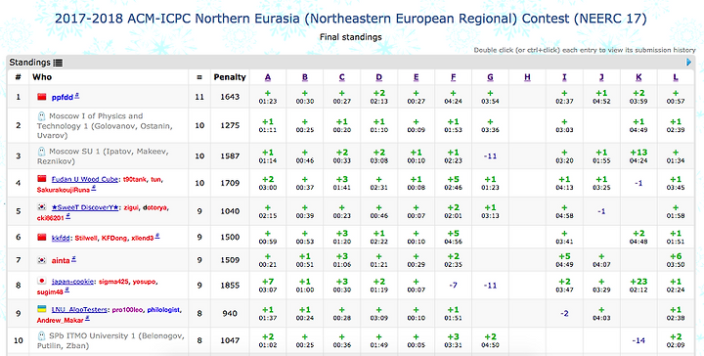Open problem I column header link
The height and width of the screenshot is (356, 704).
tap(564, 77)
